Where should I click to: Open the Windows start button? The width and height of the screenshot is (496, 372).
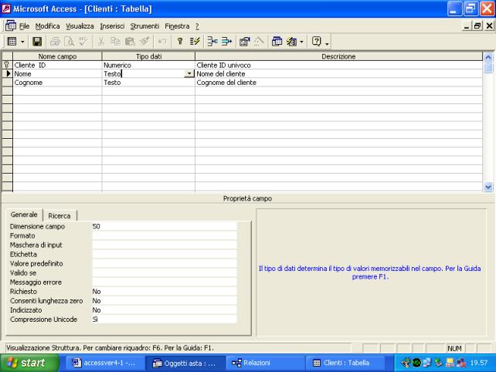[x=30, y=363]
